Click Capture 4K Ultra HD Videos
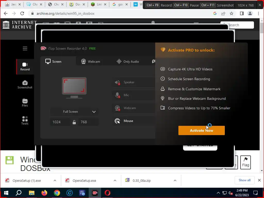Viewport: 264px width, 198px height. 190,69
